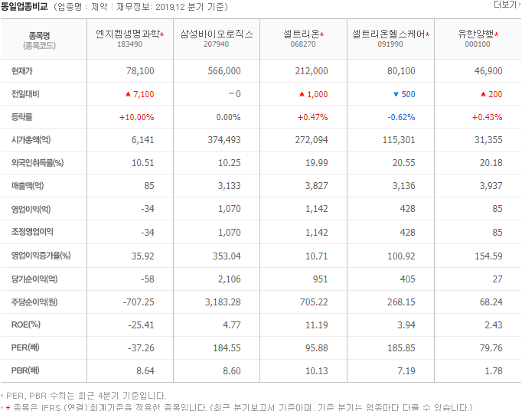Screen dimensions: 522x411
Task: Click EPS value 705.22
Action: pyautogui.click(x=314, y=302)
